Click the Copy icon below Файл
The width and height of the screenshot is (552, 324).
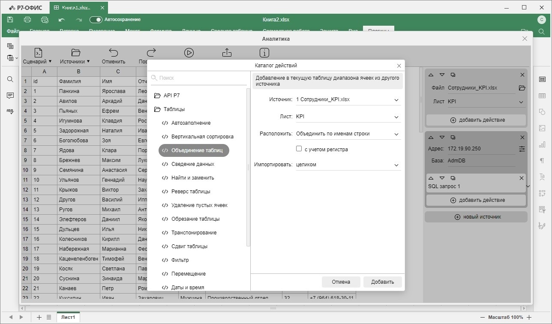(10, 46)
